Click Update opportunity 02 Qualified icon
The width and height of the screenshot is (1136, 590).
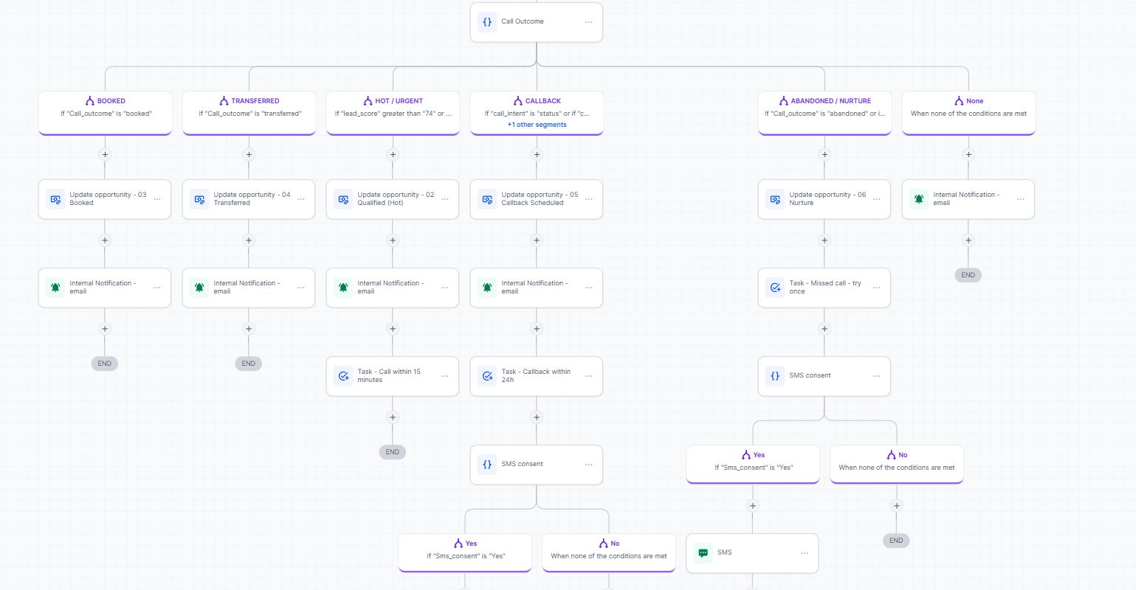coord(343,199)
